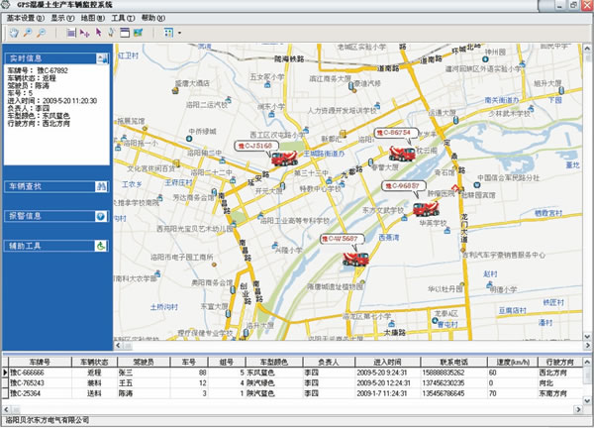This screenshot has width=594, height=428.
Task: Open the 基本设置 menu
Action: [x=27, y=18]
